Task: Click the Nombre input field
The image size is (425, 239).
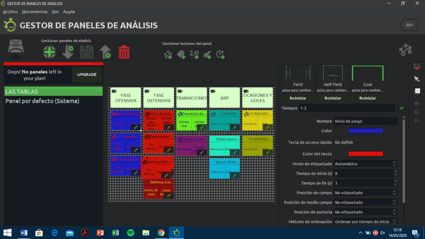Action: [365, 121]
